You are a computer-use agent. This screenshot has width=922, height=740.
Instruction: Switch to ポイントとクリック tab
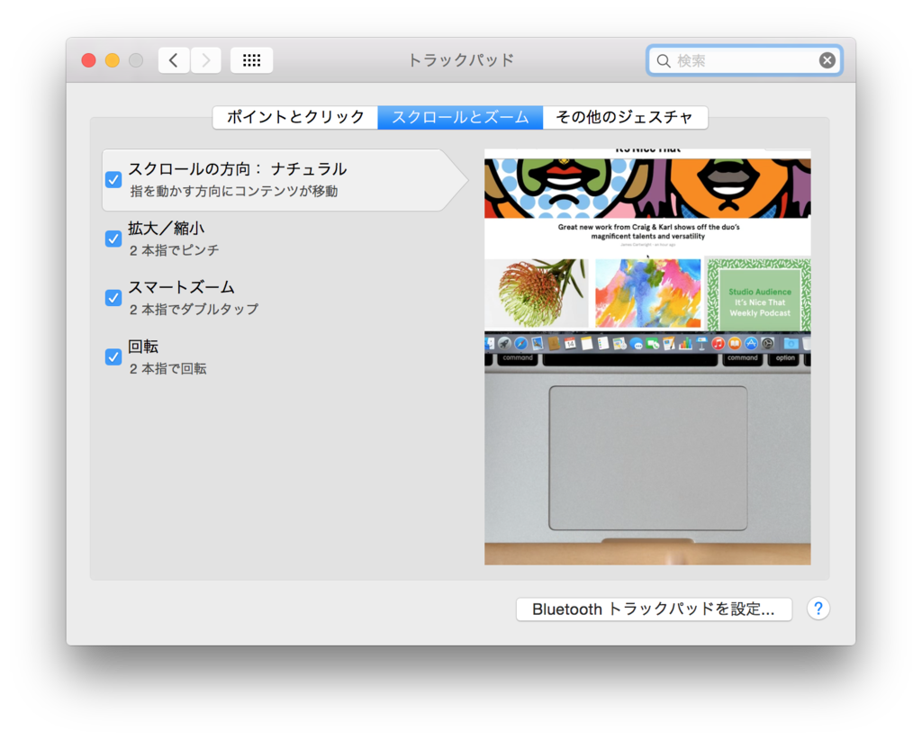pyautogui.click(x=295, y=117)
